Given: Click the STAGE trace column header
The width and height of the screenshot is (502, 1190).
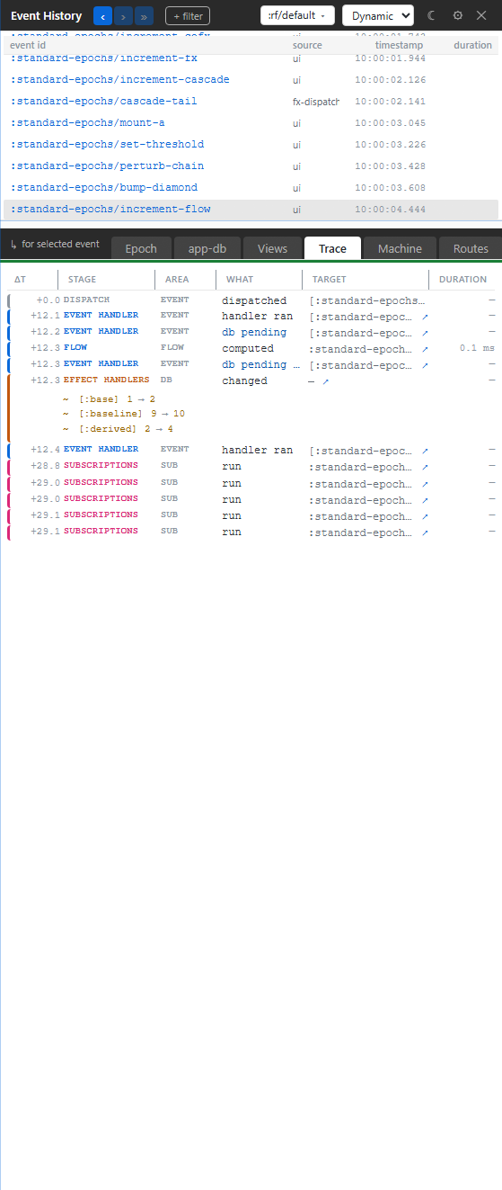Looking at the screenshot, I should tap(82, 280).
